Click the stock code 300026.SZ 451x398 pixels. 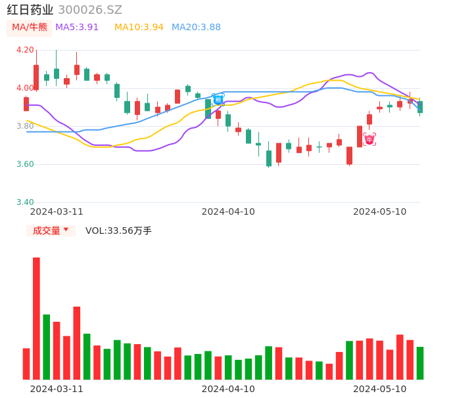tap(90, 10)
